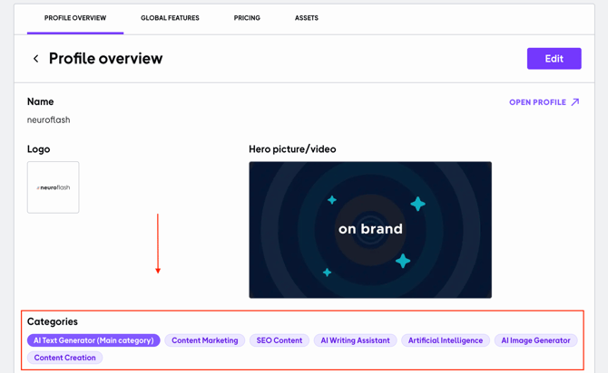Click the Content Marketing category tag
The width and height of the screenshot is (608, 373).
tap(205, 340)
